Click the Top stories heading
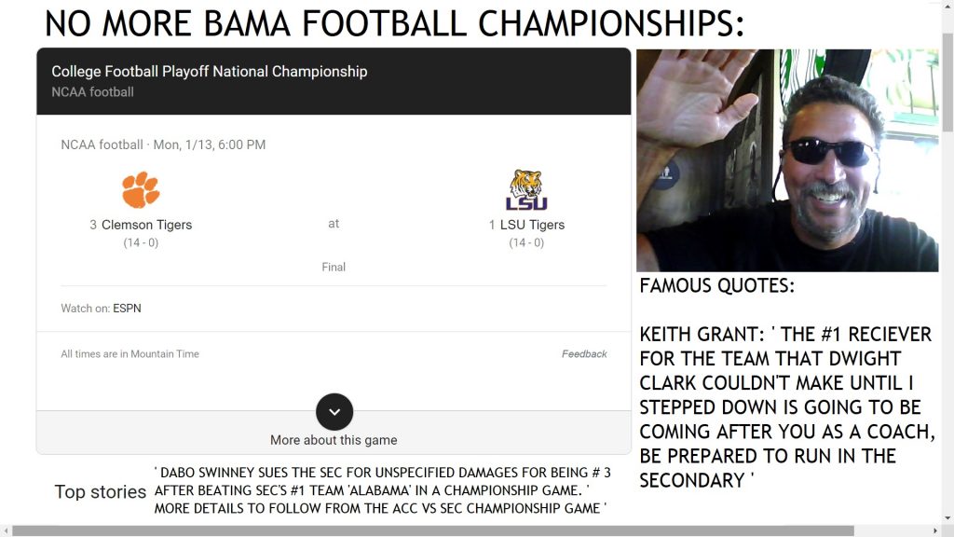Image resolution: width=954 pixels, height=537 pixels. click(x=101, y=492)
